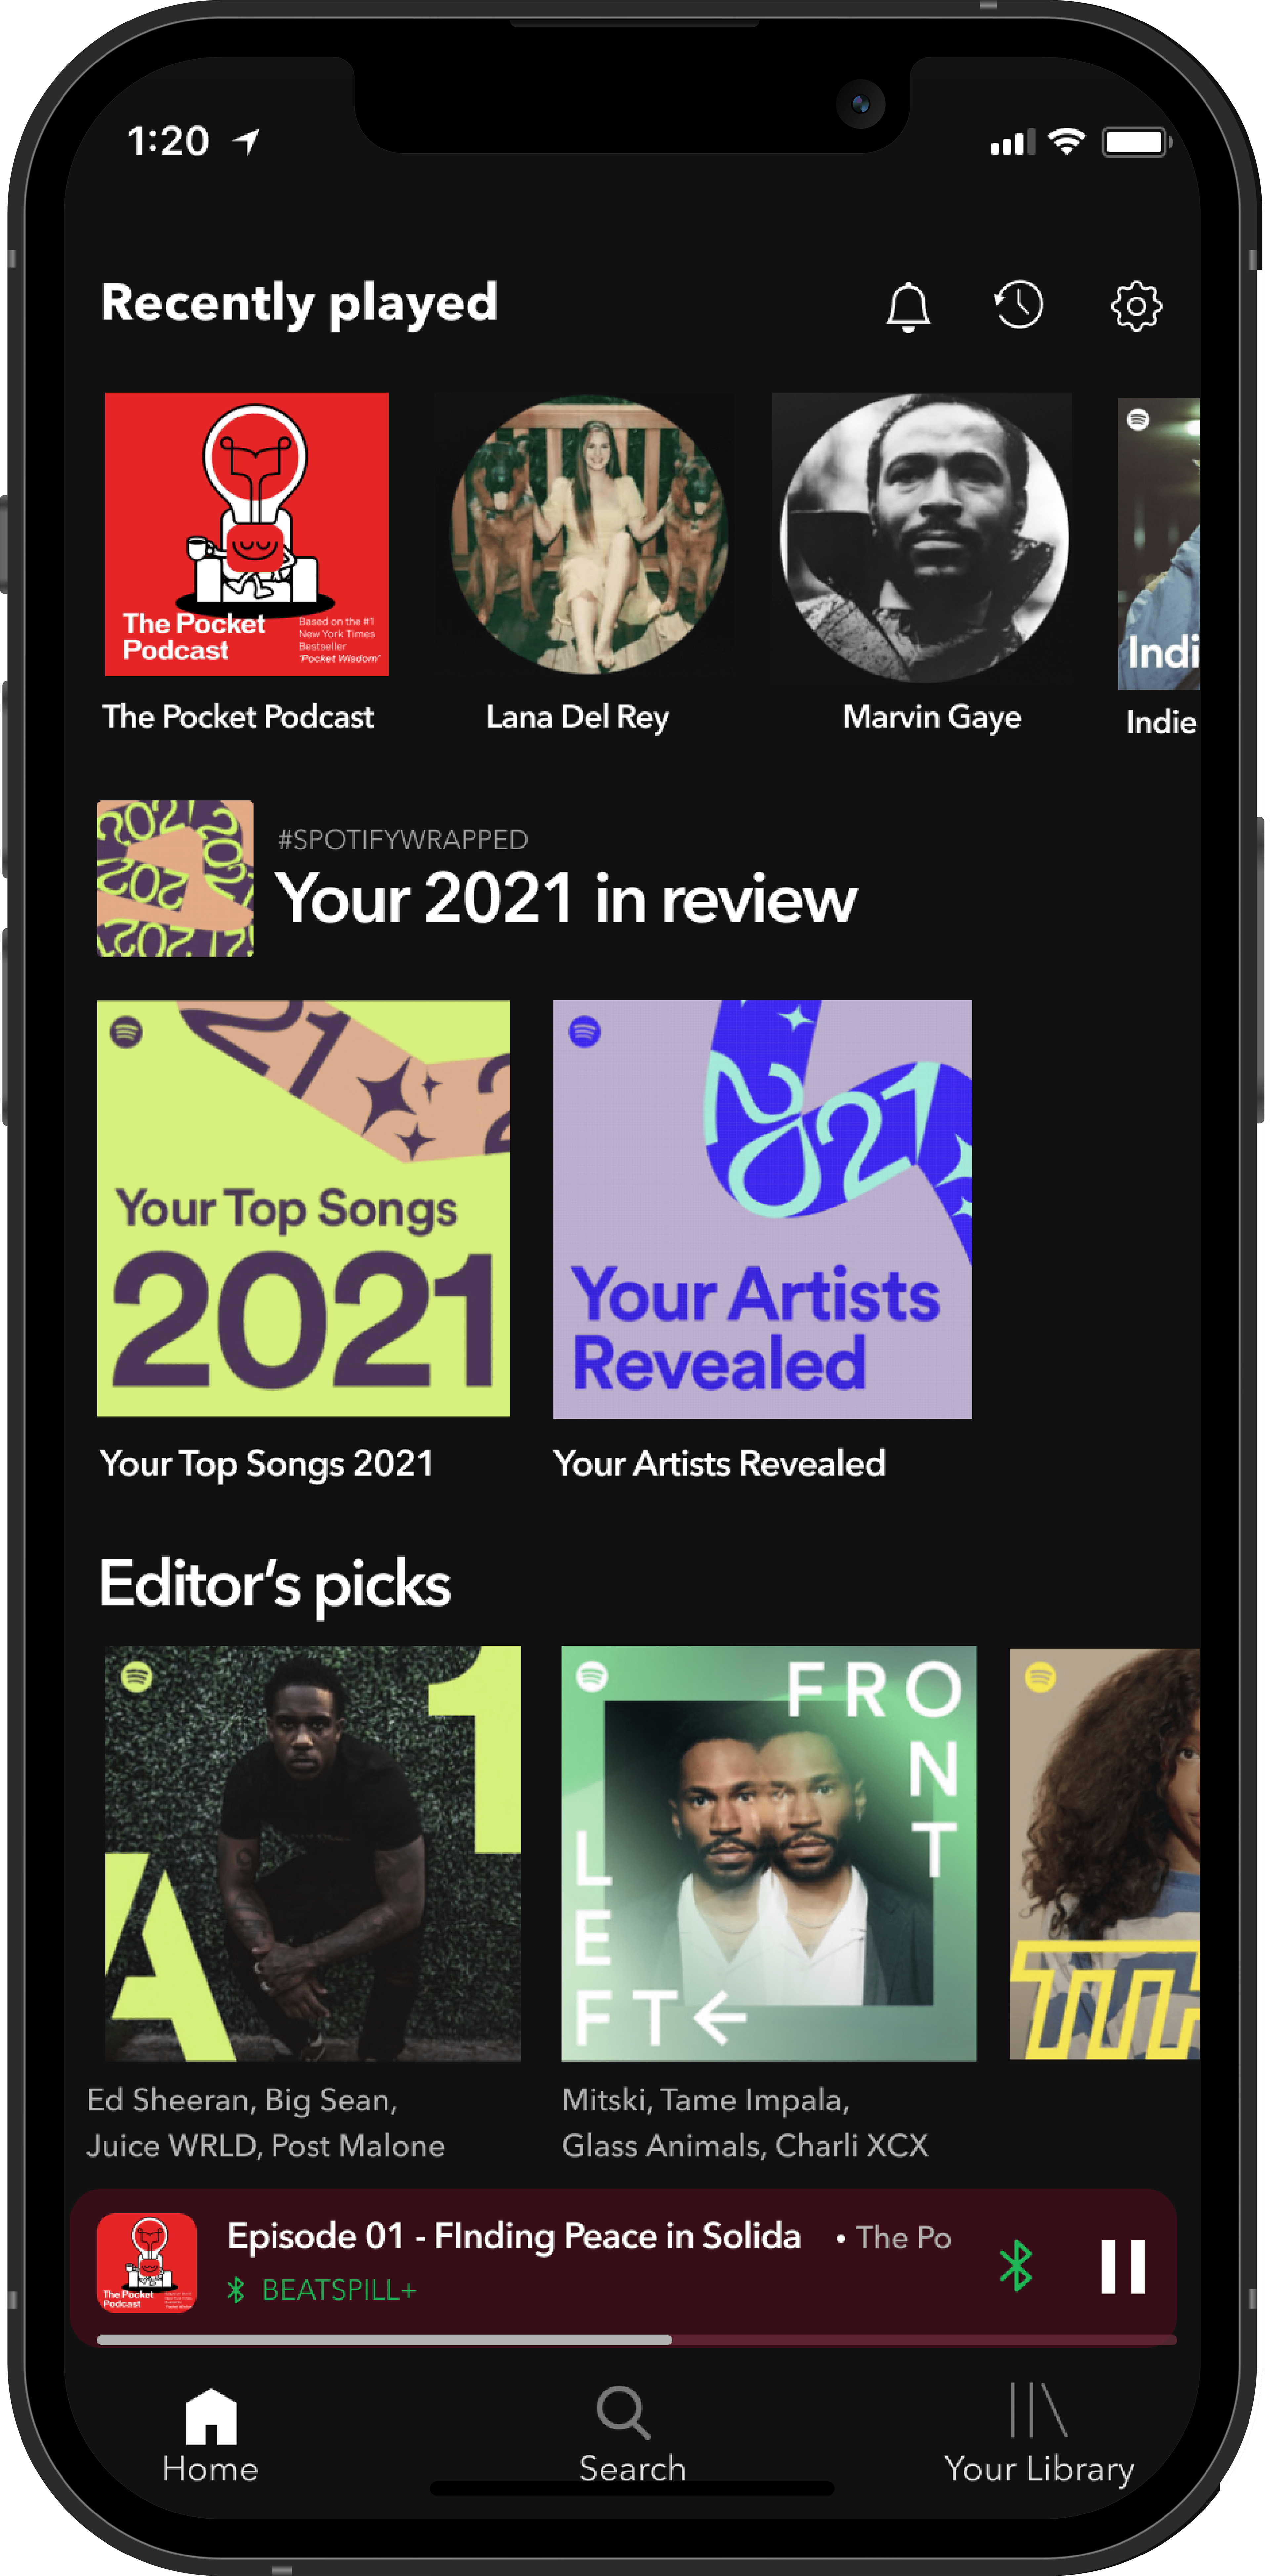This screenshot has width=1270, height=2576.
Task: Open now playing episode artwork
Action: click(x=147, y=2263)
